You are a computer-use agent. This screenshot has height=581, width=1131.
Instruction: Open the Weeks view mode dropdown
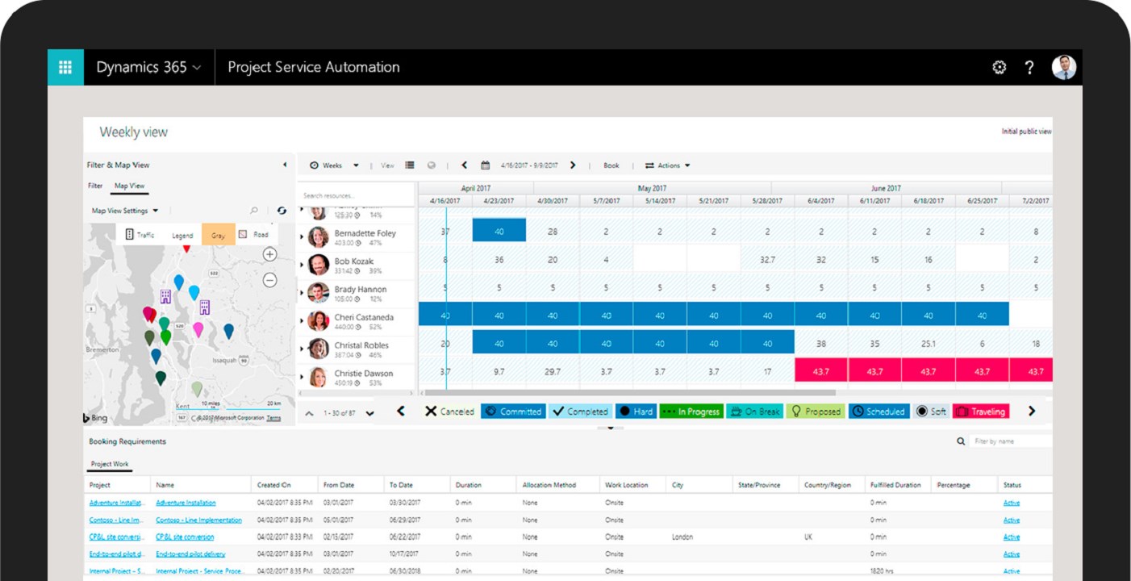click(334, 165)
